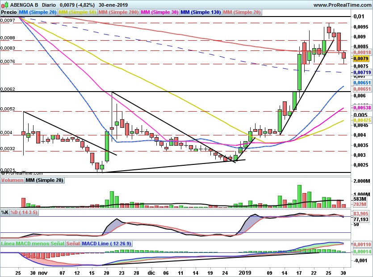Image resolution: width=373 pixels, height=277 pixels.
Task: Open the www.ProRealTime.com link
Action: coord(342,5)
